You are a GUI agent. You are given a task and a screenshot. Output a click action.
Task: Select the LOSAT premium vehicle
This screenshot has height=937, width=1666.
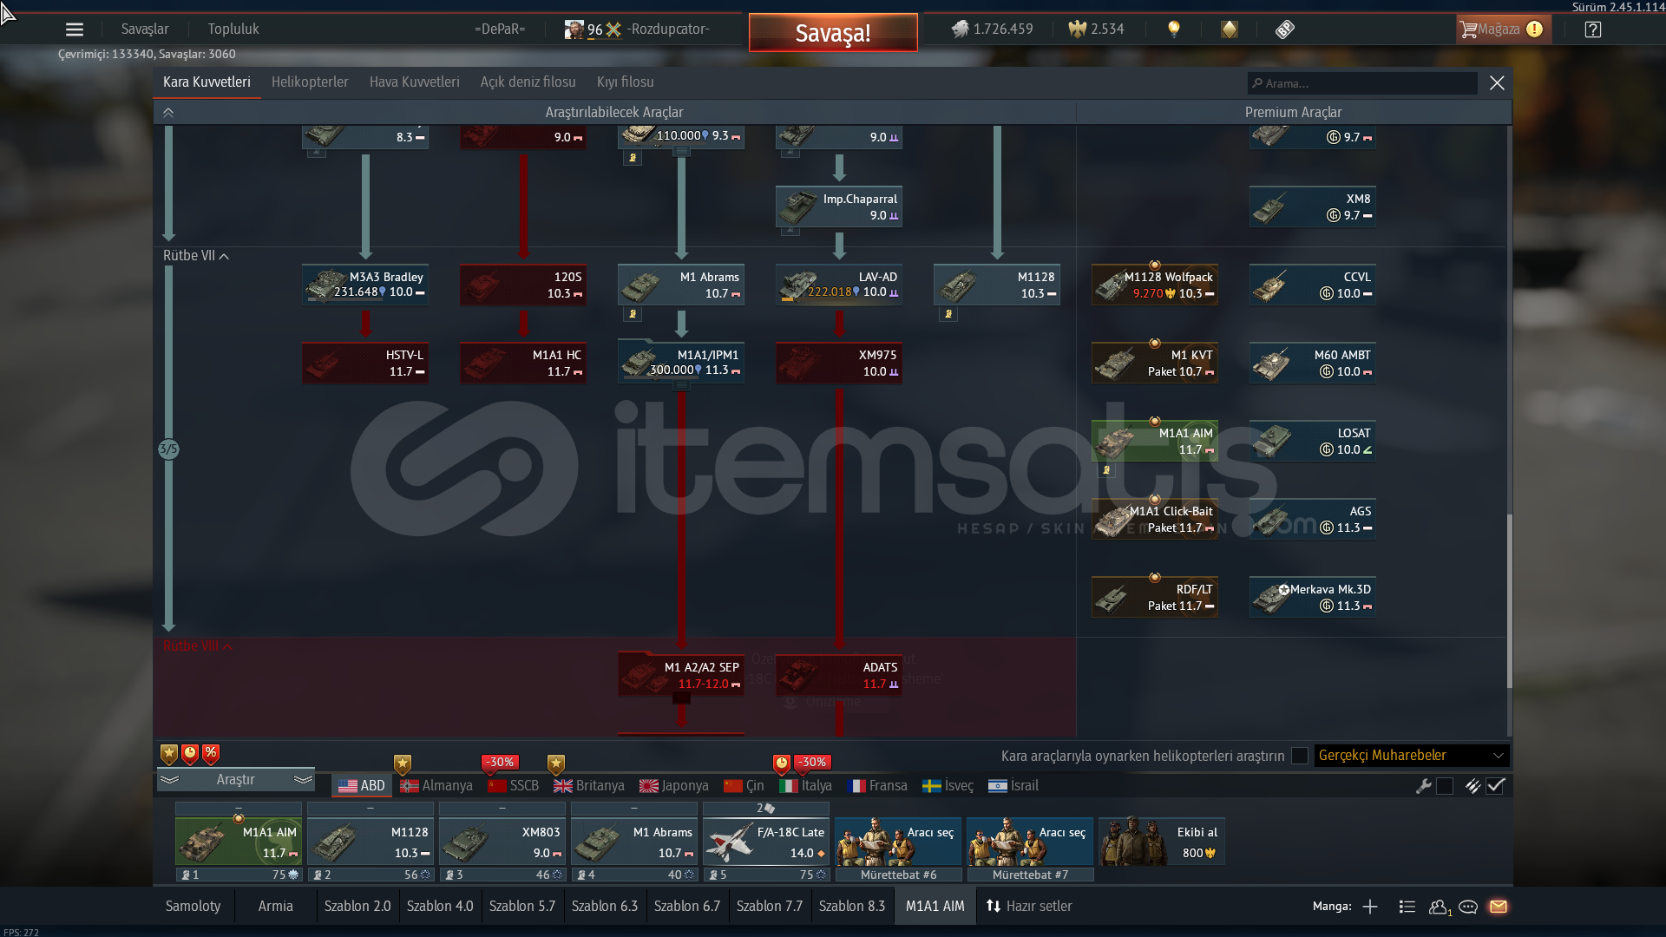pos(1313,441)
